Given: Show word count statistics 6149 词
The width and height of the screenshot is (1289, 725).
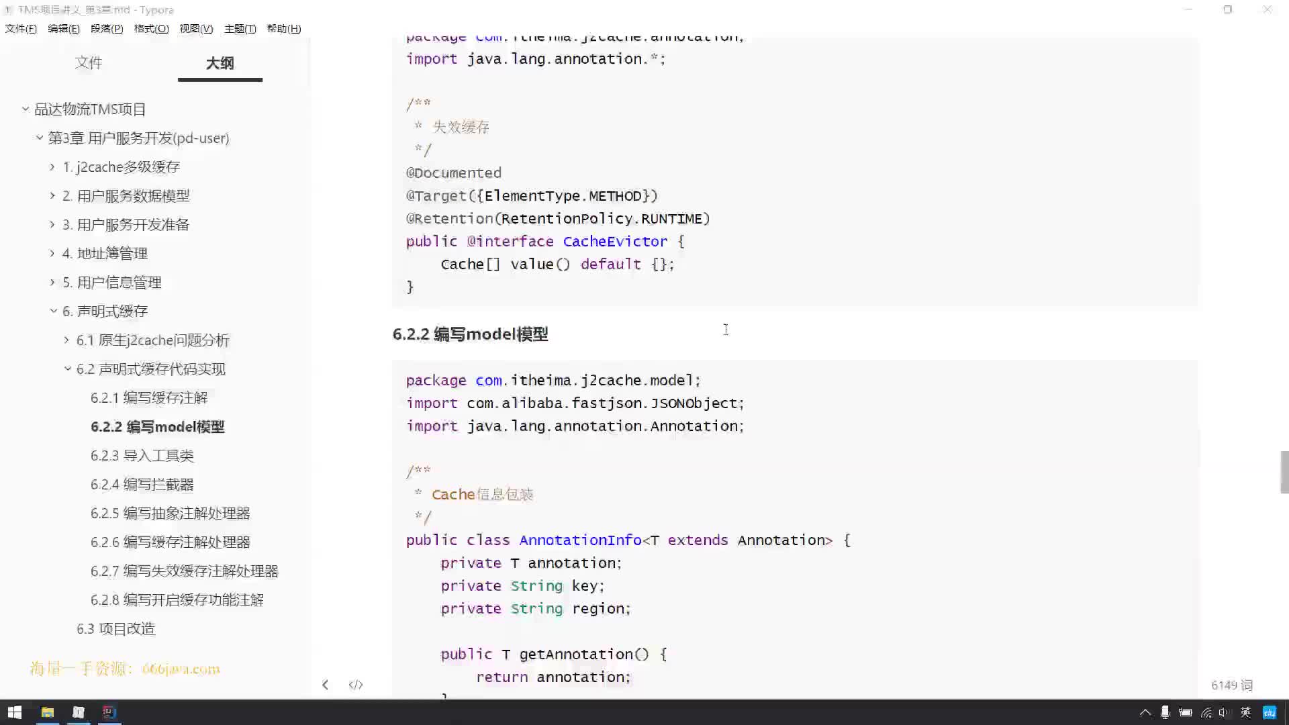Looking at the screenshot, I should (1232, 685).
